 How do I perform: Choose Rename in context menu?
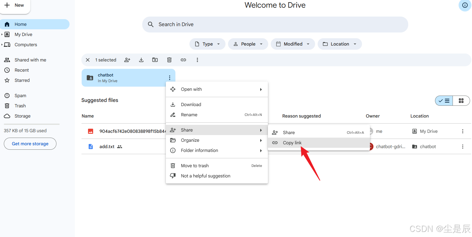point(217,115)
